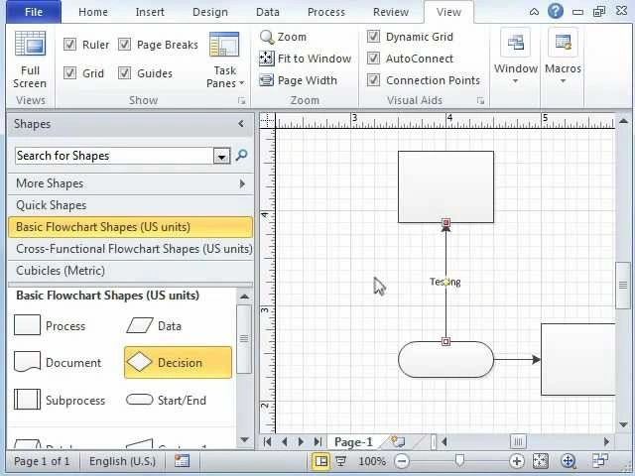
Task: Click the Zoom magnifier in ribbon
Action: (267, 37)
